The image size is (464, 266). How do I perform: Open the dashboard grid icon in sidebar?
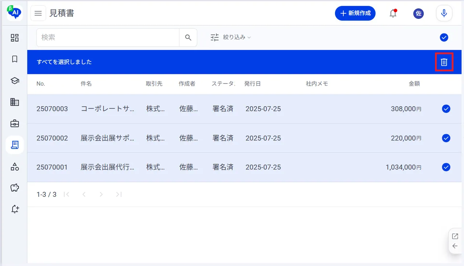[x=14, y=38]
